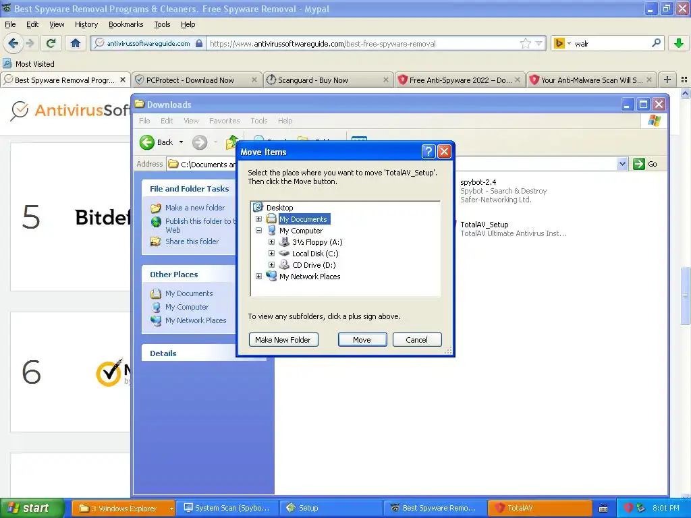Click Make a new folder link
The image size is (691, 518).
[195, 208]
